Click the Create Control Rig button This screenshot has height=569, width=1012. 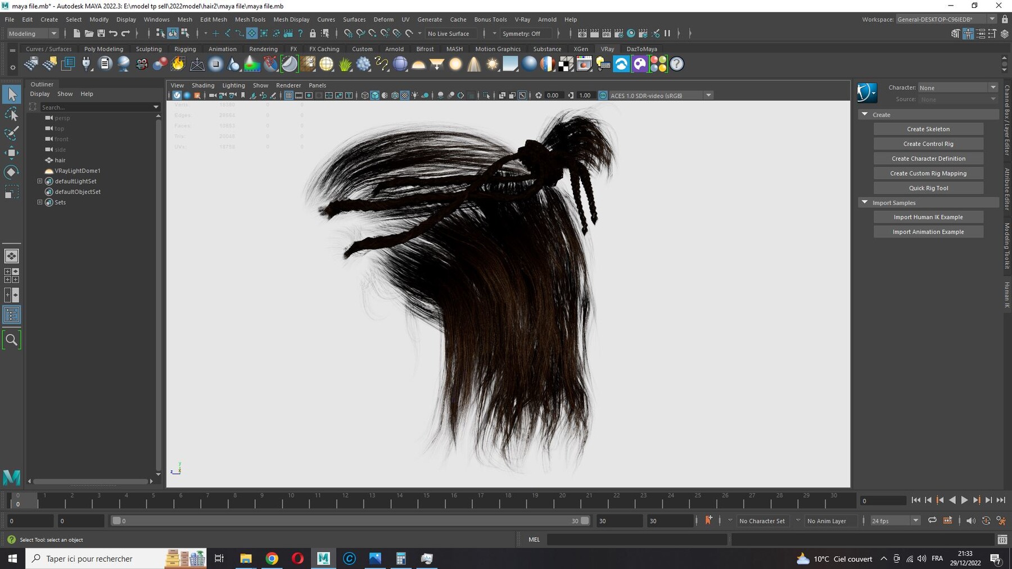[928, 144]
